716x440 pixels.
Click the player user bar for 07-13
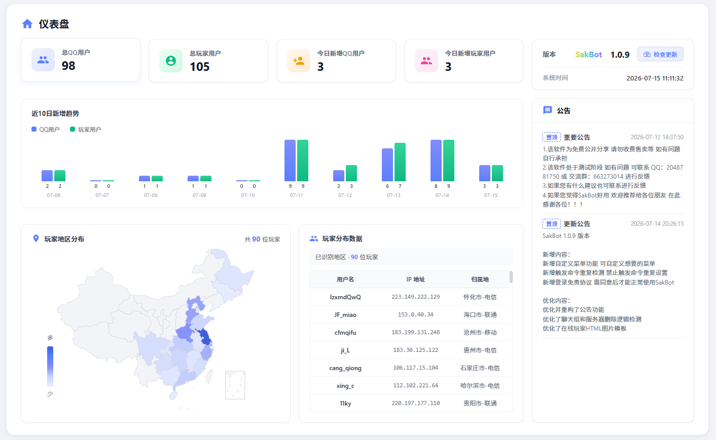400,162
